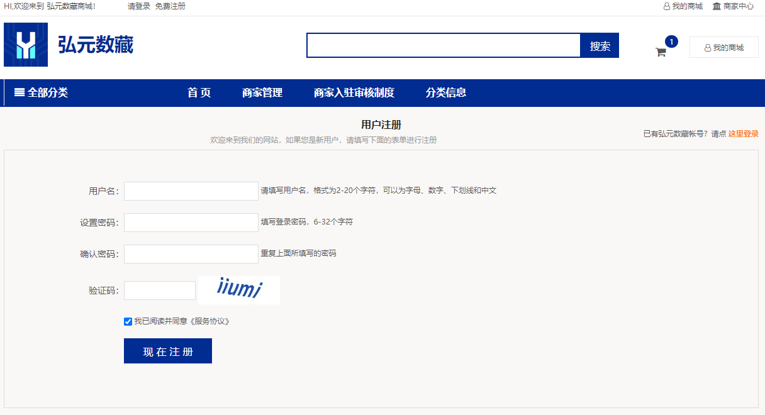The width and height of the screenshot is (765, 415).
Task: Toggle the 服务协议 agreement checkbox
Action: click(x=128, y=322)
